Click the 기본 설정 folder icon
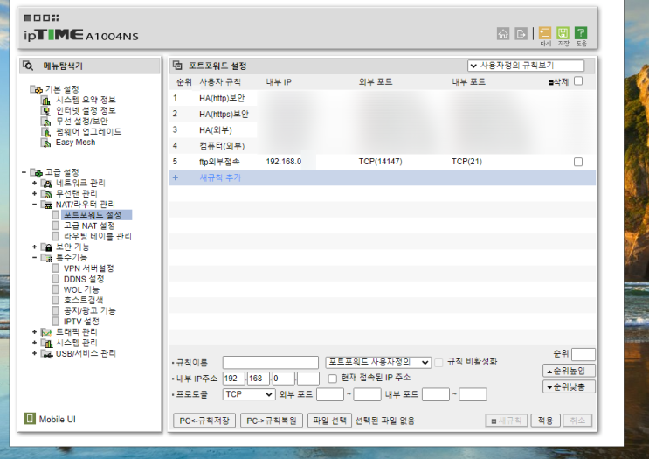This screenshot has width=649, height=459. click(x=36, y=89)
